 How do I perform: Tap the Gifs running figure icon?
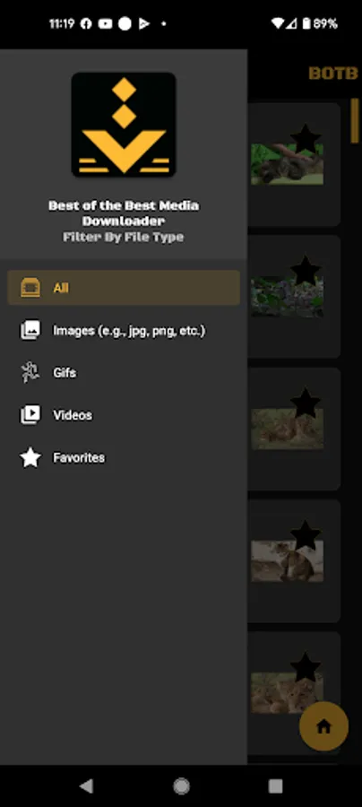pos(30,373)
